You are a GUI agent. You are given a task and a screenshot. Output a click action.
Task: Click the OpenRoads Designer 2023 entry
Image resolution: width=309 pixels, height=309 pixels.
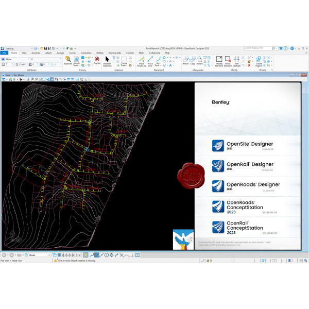[x=246, y=185]
